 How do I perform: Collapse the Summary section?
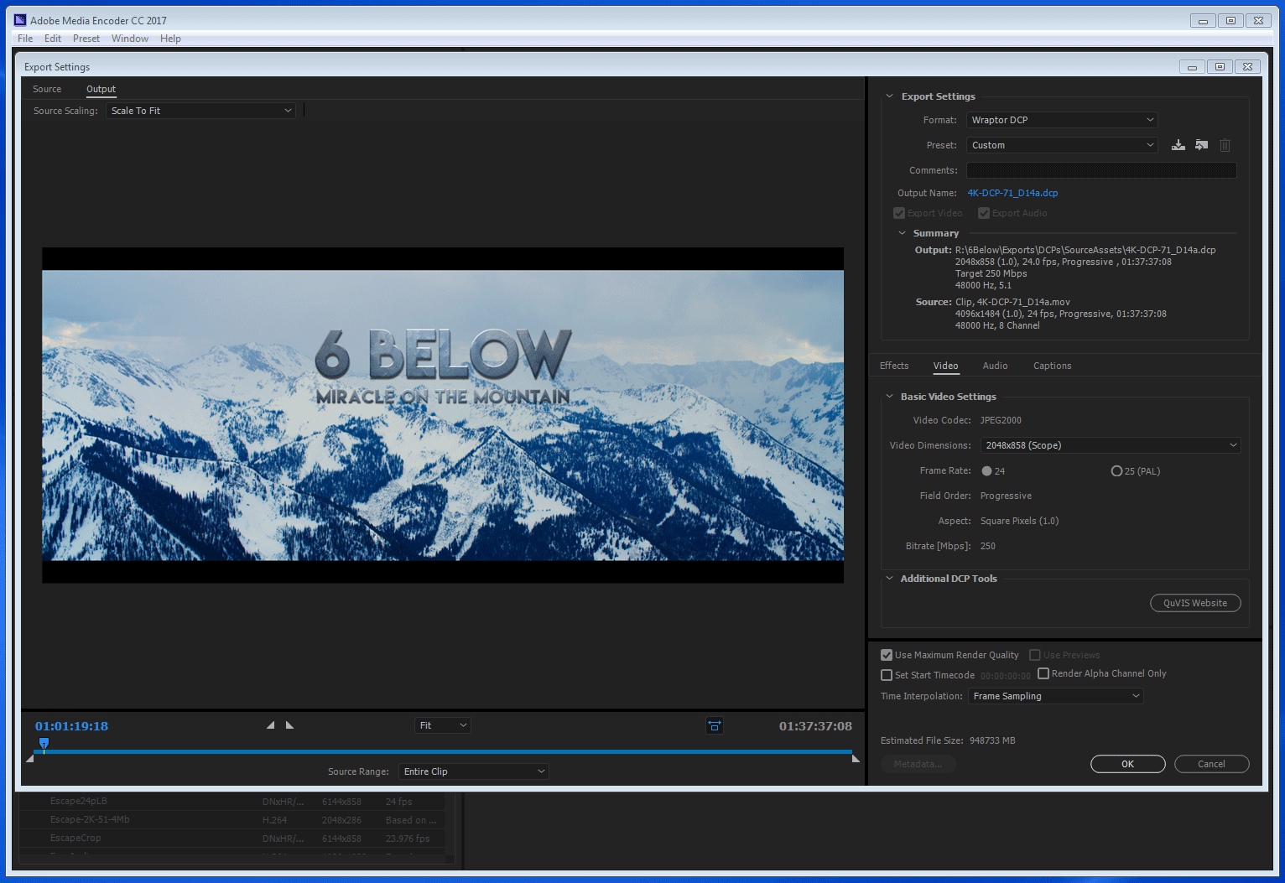click(902, 233)
